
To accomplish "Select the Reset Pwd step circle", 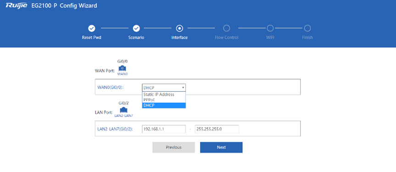I will 92,28.
